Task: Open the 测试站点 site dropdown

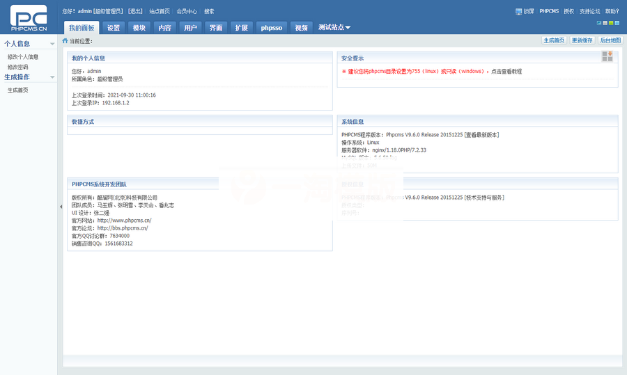Action: tap(334, 28)
